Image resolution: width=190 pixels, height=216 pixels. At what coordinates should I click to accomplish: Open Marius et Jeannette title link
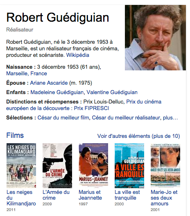[90, 195]
